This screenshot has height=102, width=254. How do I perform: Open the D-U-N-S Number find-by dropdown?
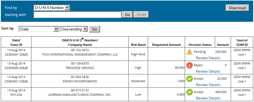click(52, 8)
